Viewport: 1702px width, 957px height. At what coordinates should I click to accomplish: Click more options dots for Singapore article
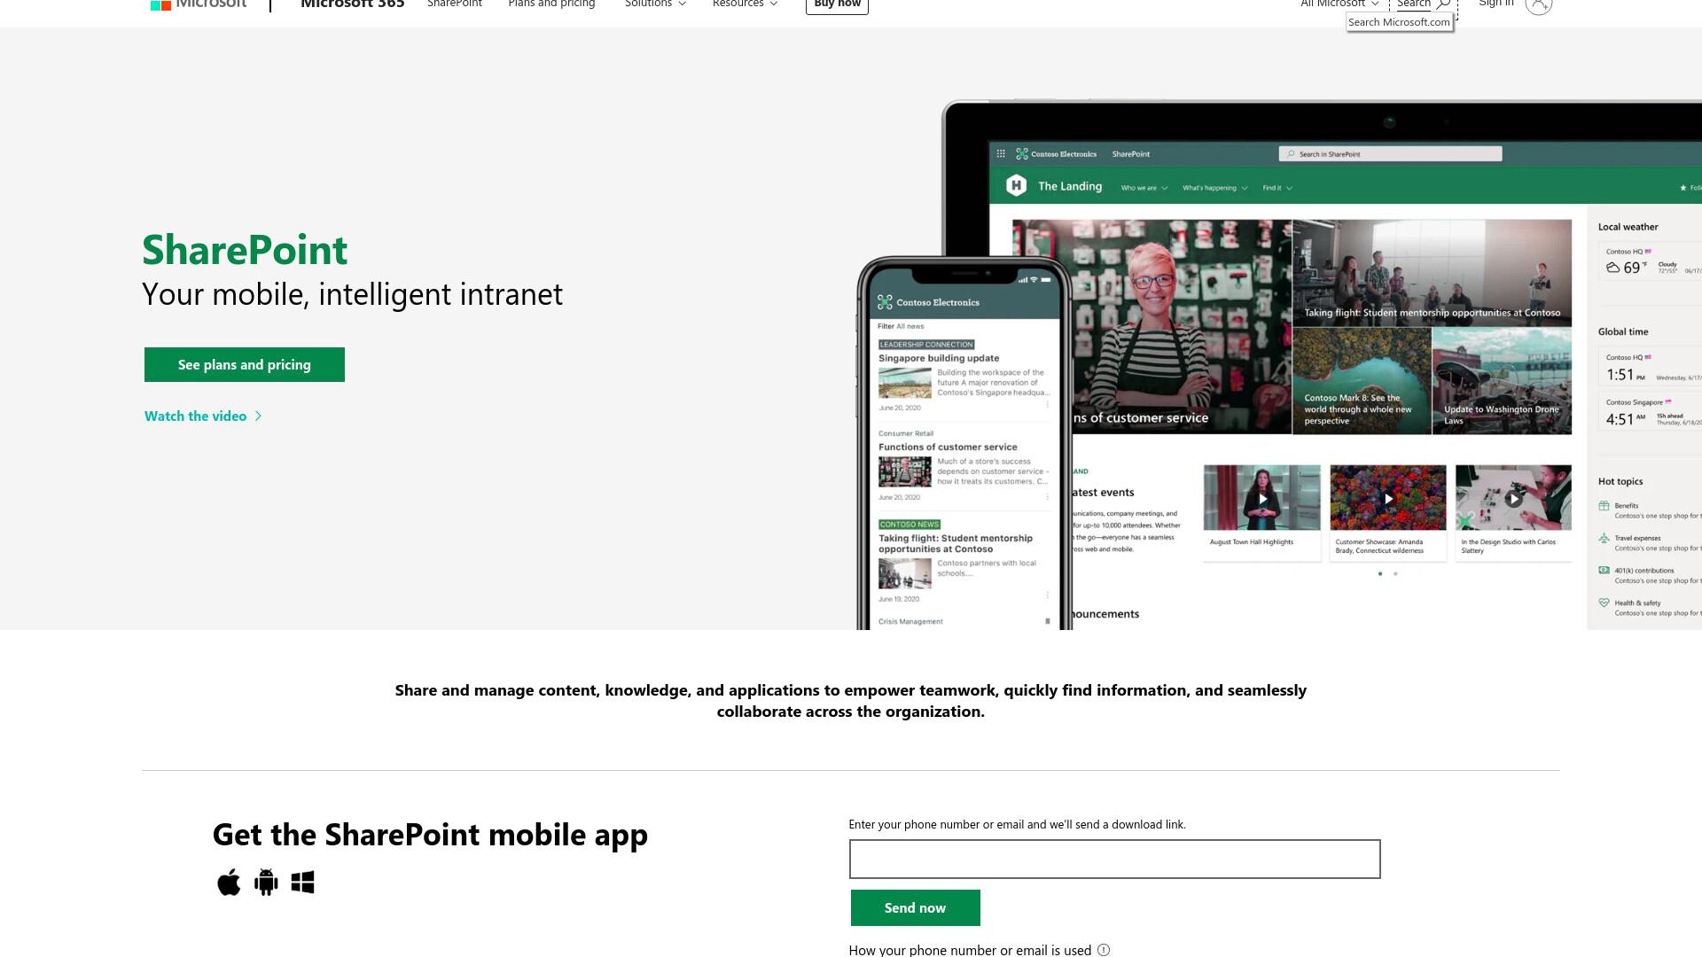pyautogui.click(x=1047, y=405)
